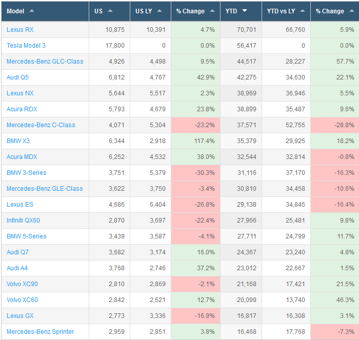Select the 117.4% change cell
The height and width of the screenshot is (340, 359).
(195, 141)
